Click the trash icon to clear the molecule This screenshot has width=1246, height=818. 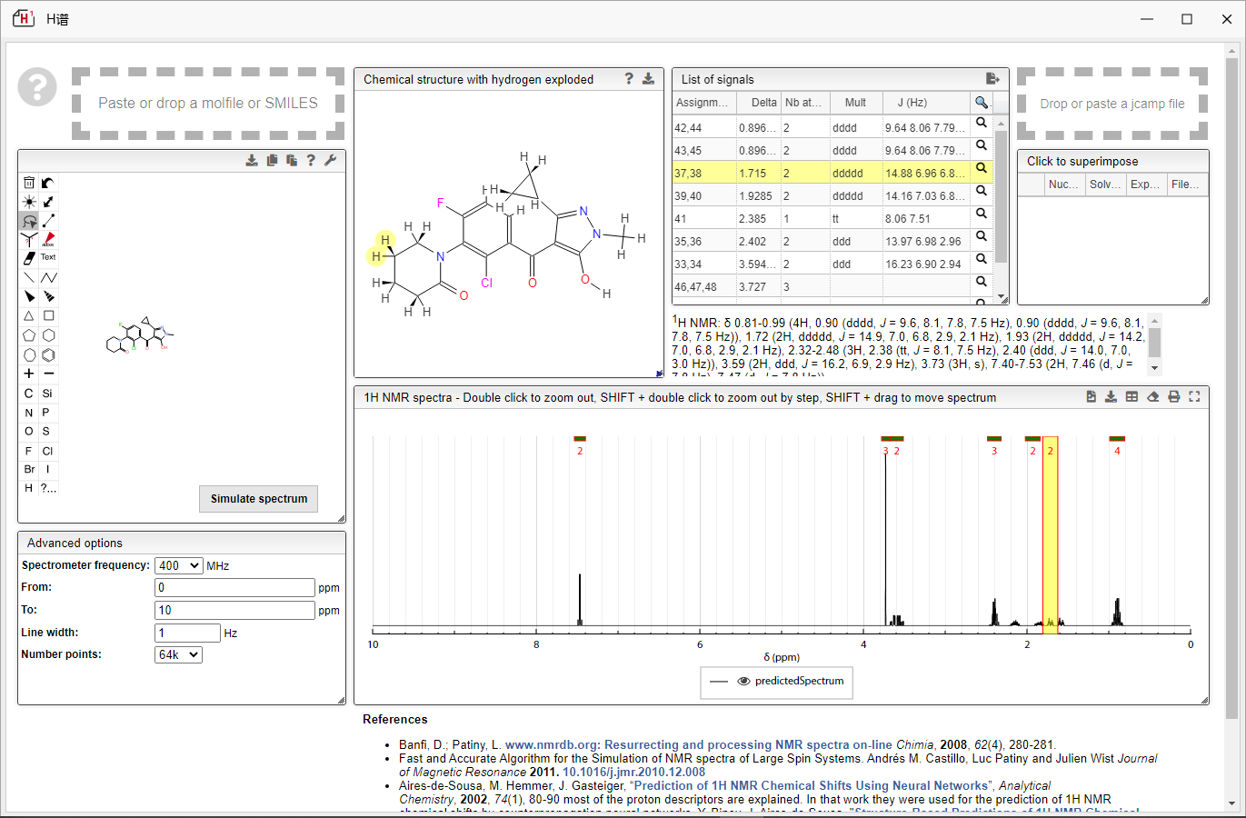29,183
